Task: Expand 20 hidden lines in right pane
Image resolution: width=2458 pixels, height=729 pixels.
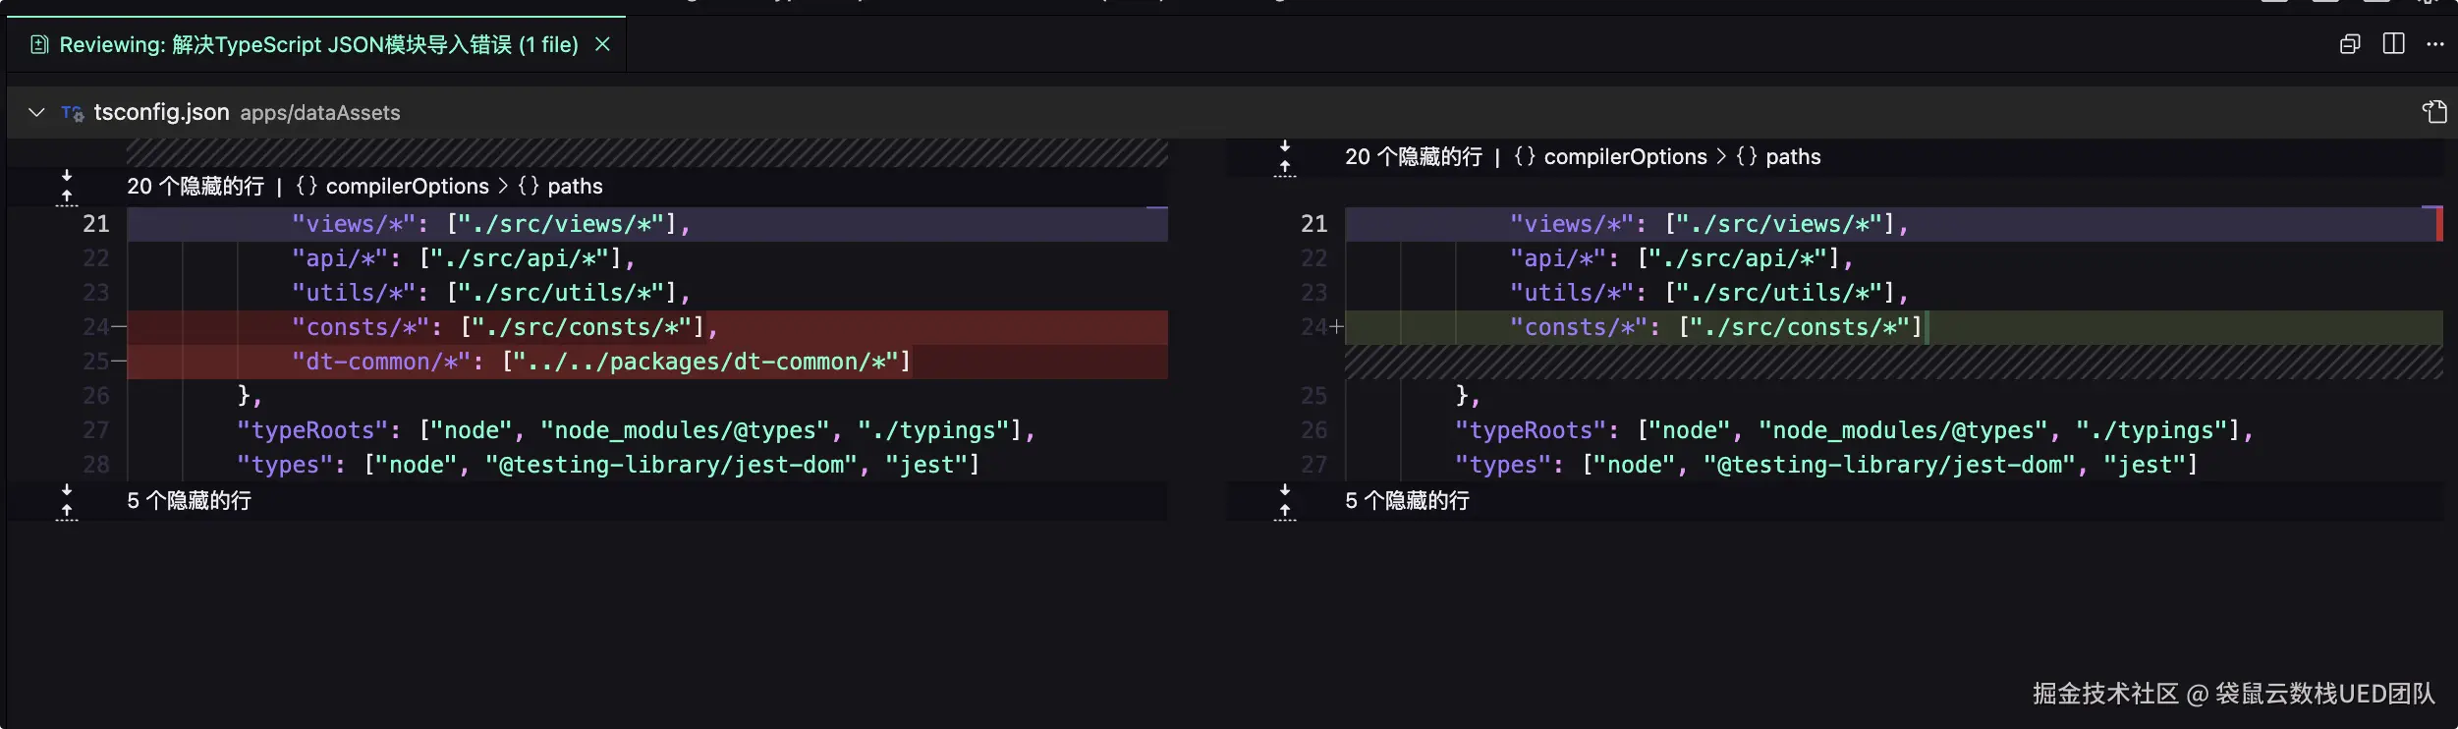Action: point(1284,157)
